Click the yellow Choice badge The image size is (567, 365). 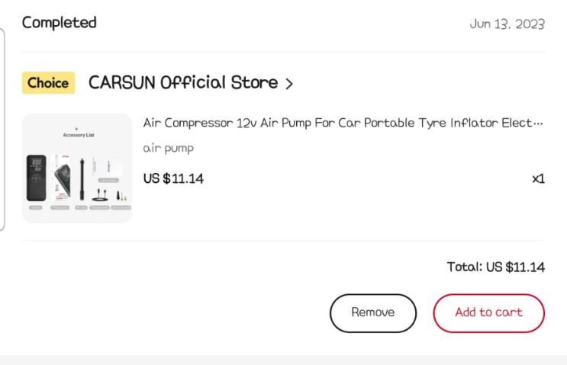[x=48, y=83]
